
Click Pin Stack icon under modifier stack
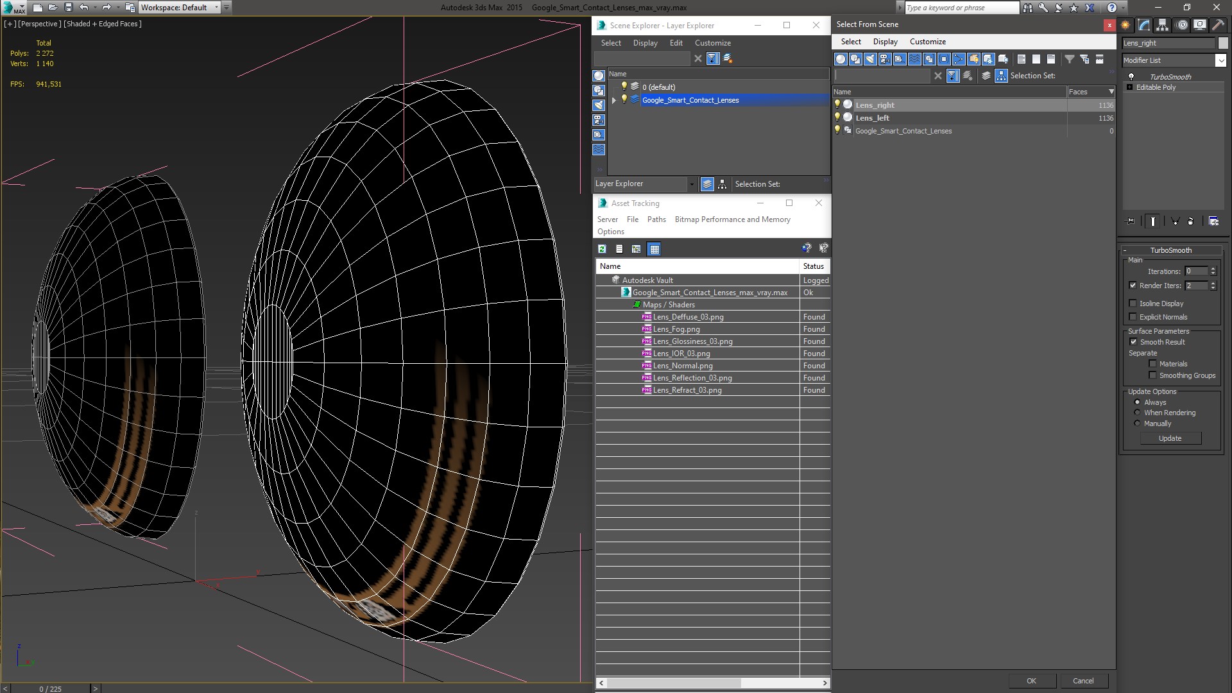[x=1131, y=221]
